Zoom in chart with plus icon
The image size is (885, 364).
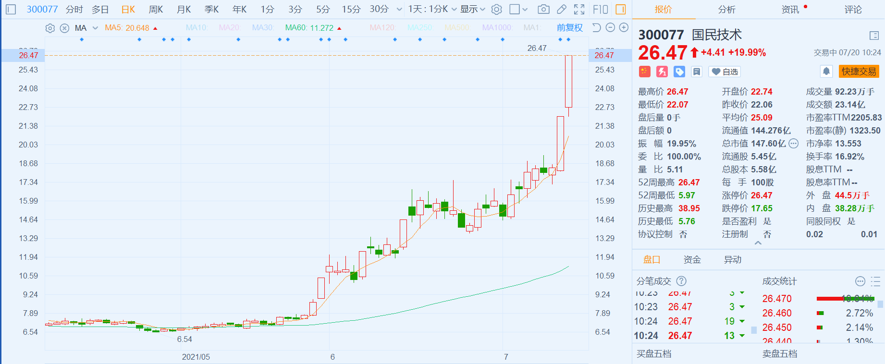(624, 28)
